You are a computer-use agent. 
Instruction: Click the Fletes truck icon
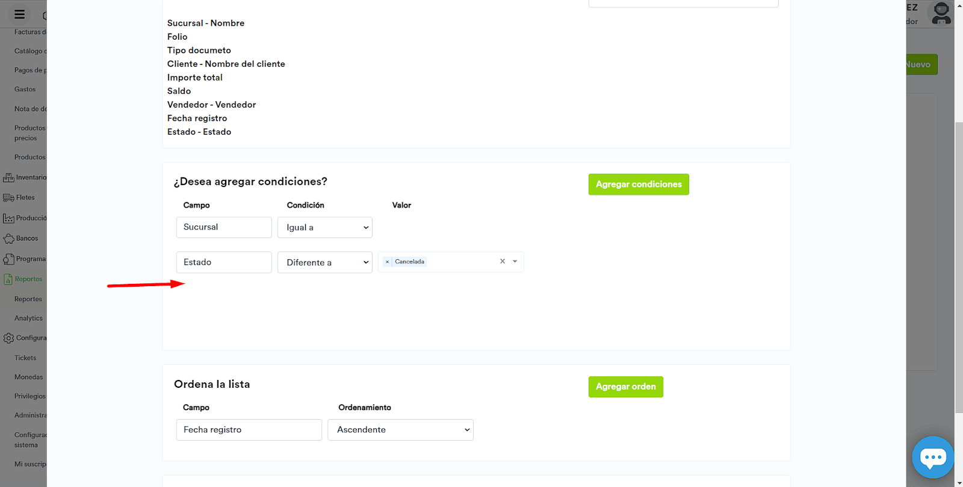pyautogui.click(x=8, y=198)
